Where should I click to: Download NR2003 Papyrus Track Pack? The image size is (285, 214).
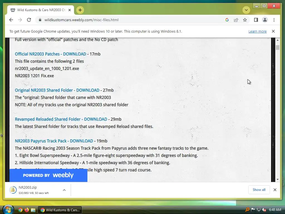pyautogui.click(x=54, y=141)
